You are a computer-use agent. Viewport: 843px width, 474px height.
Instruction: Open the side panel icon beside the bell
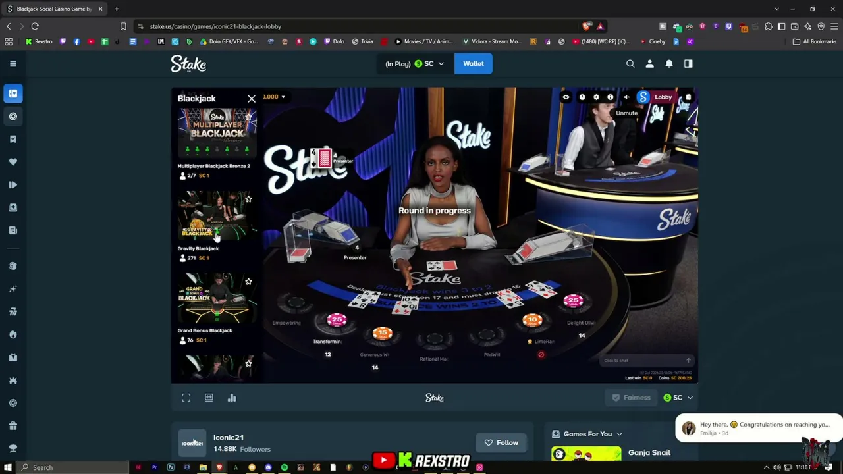pyautogui.click(x=688, y=64)
